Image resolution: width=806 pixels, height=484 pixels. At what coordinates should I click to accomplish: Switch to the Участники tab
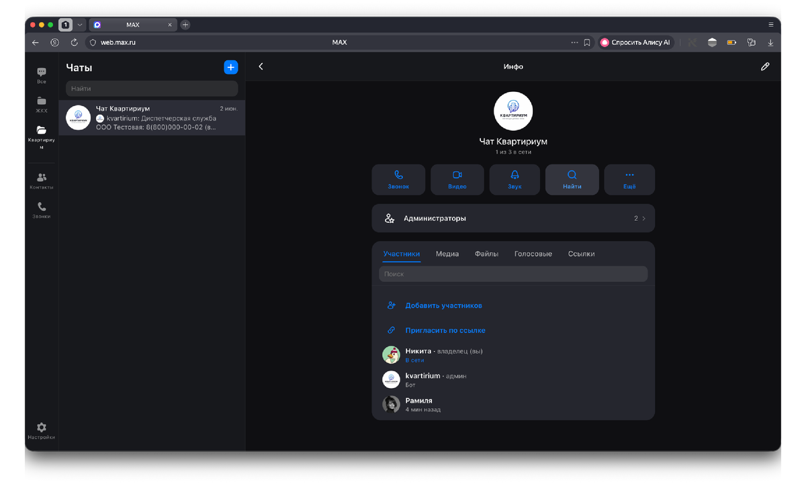[402, 254]
